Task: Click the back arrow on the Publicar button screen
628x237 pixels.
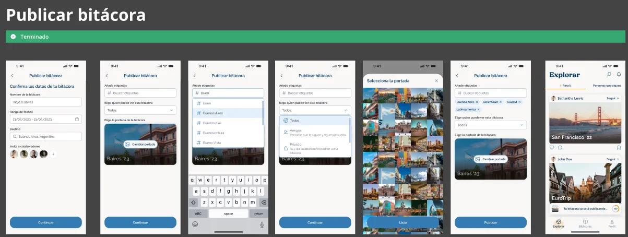Action: (x=457, y=76)
